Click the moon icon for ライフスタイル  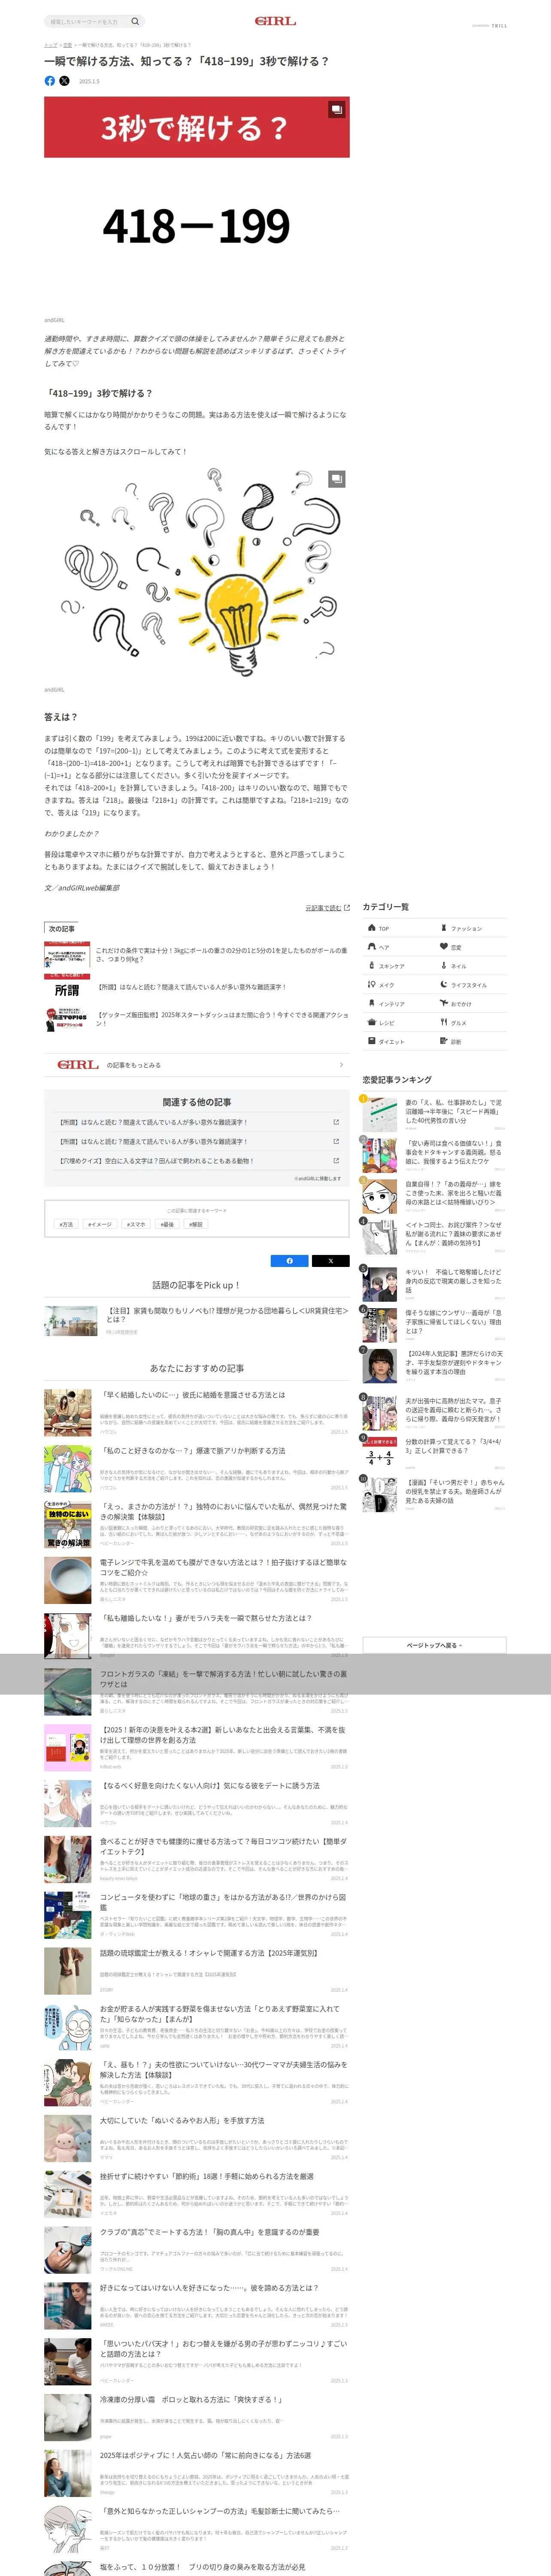tap(444, 985)
